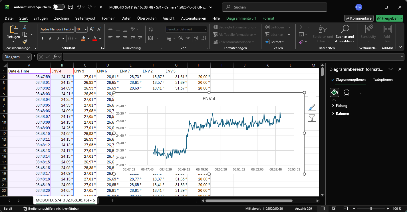Open the Diagrammentwurf ribbon tab
Viewport: 407px width, 212px height.
click(x=241, y=18)
